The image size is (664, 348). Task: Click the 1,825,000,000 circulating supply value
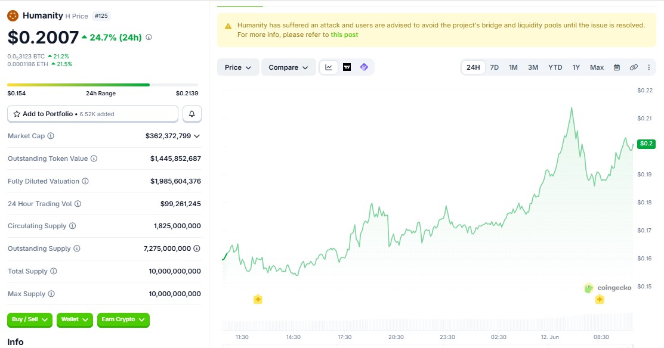point(177,226)
